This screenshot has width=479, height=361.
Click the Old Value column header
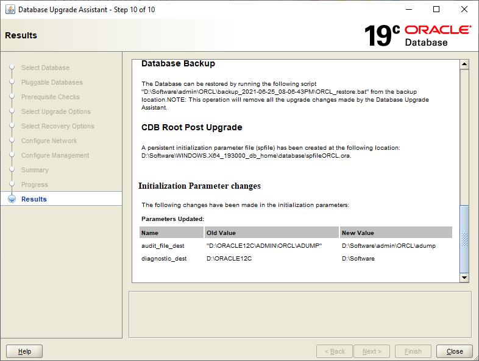coord(272,233)
